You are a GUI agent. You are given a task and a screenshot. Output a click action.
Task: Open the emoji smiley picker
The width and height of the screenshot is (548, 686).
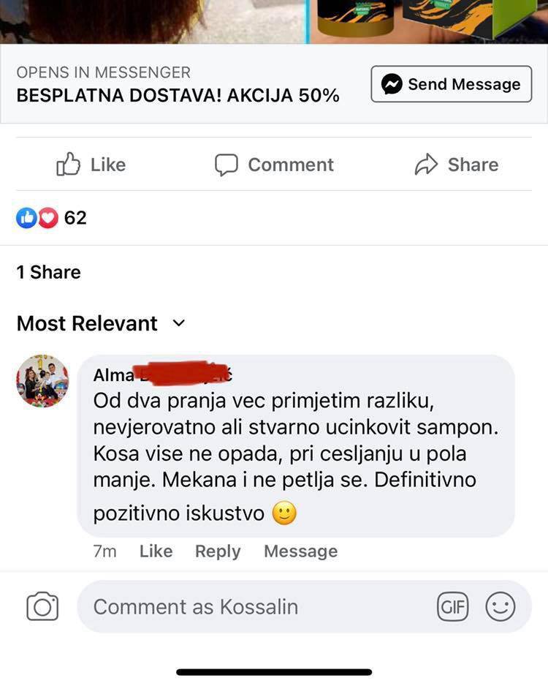click(x=501, y=606)
